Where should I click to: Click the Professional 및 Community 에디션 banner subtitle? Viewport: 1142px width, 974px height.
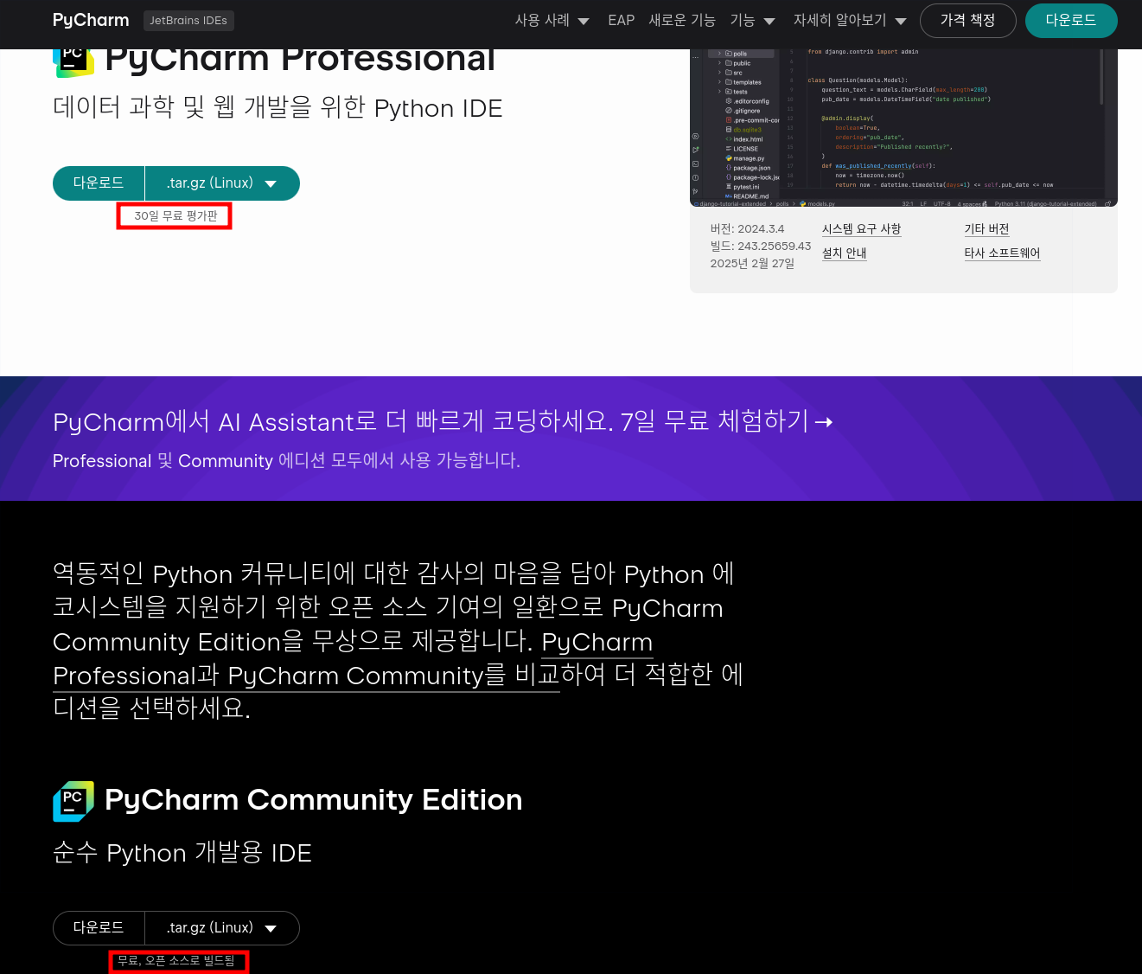(x=286, y=461)
